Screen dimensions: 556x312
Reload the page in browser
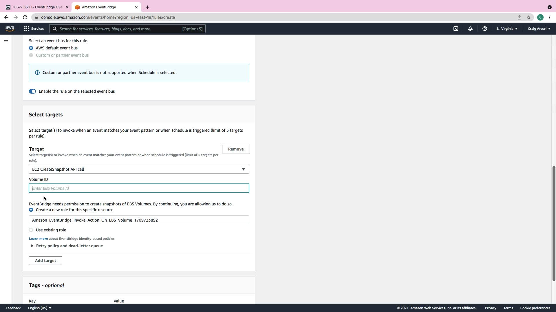point(25,17)
